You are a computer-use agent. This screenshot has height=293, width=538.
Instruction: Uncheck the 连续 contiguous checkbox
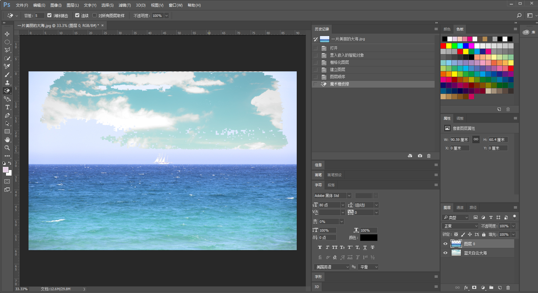click(x=77, y=15)
